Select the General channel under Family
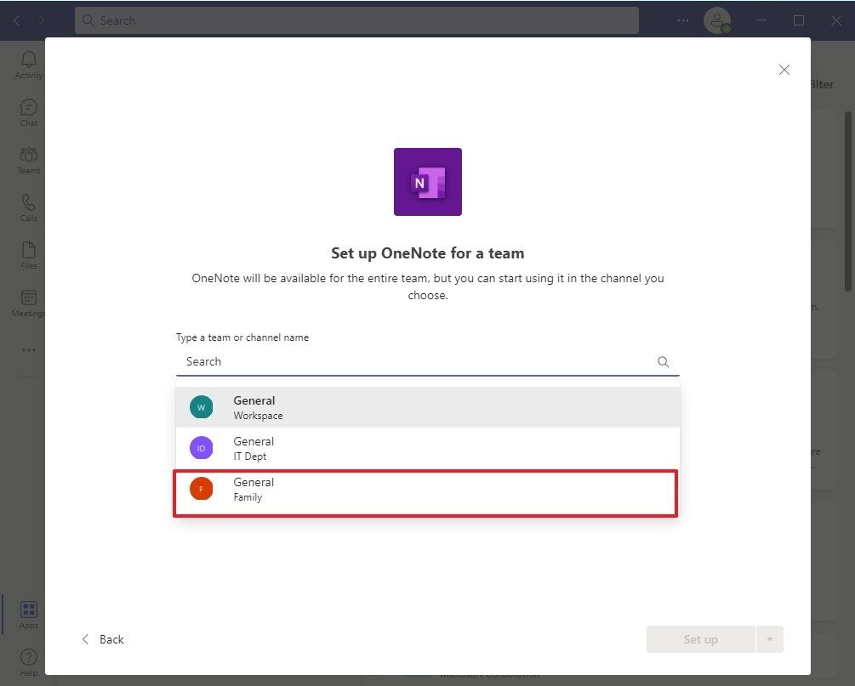The image size is (855, 686). pos(425,489)
